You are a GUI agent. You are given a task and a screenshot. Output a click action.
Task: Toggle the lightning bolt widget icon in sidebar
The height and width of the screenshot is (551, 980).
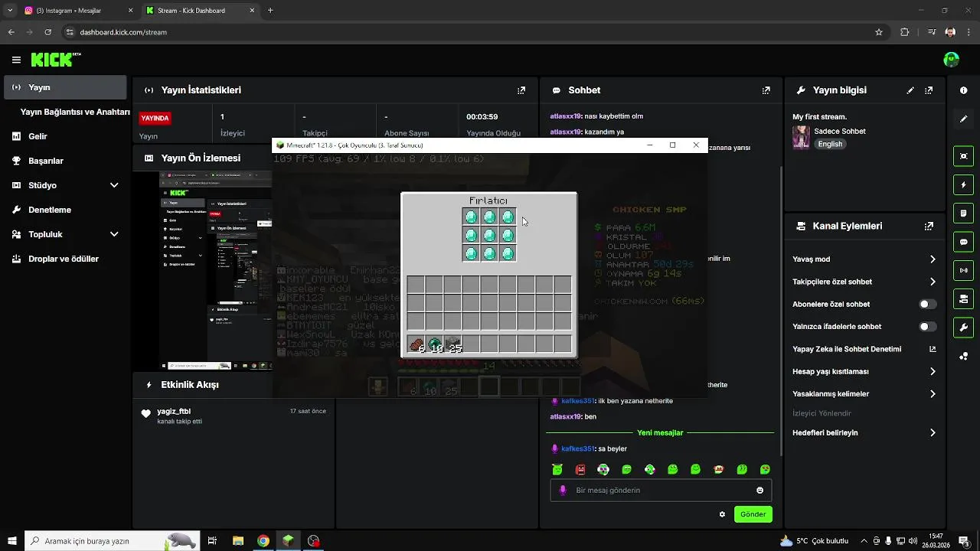964,185
